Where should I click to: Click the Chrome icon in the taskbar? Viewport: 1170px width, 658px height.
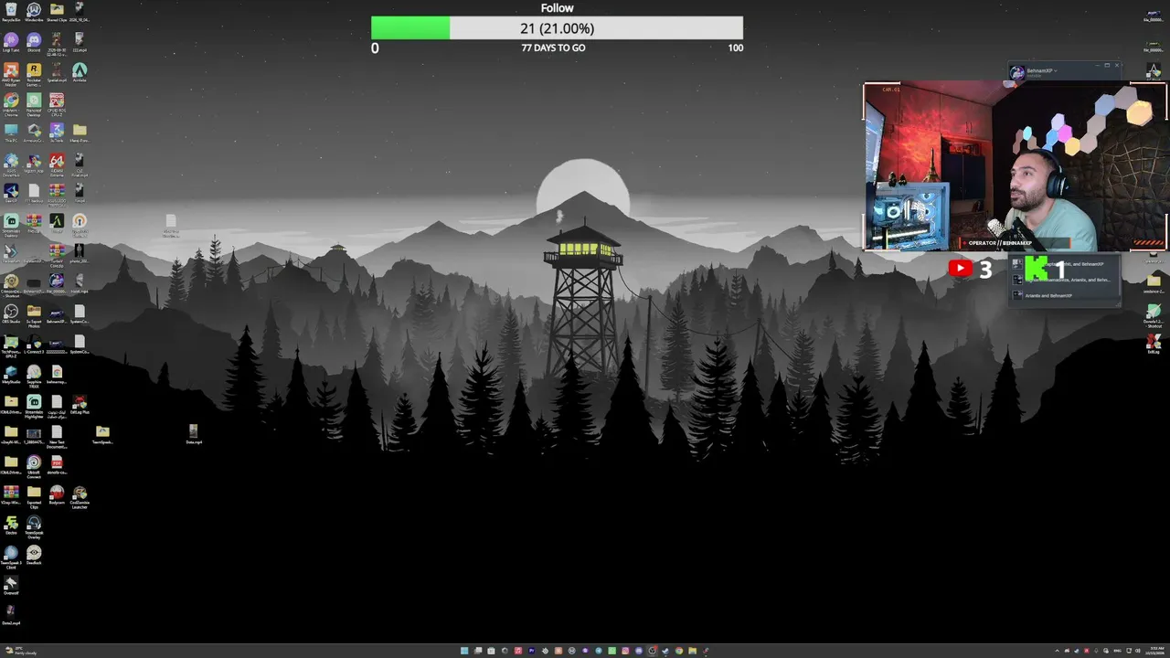coord(679,651)
